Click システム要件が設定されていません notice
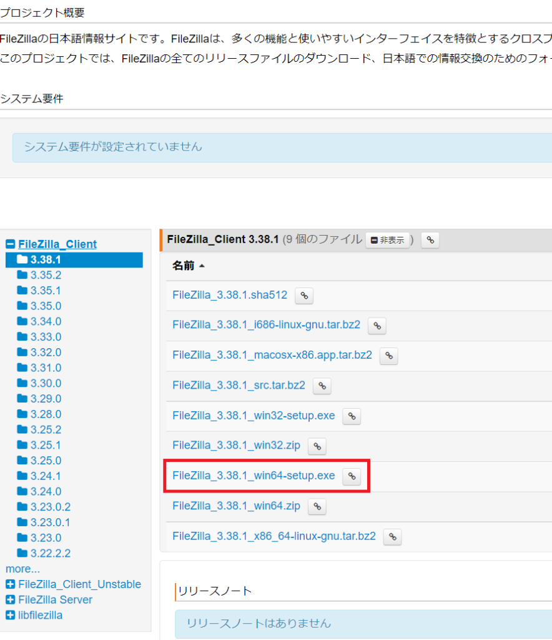The width and height of the screenshot is (552, 640). click(x=282, y=147)
